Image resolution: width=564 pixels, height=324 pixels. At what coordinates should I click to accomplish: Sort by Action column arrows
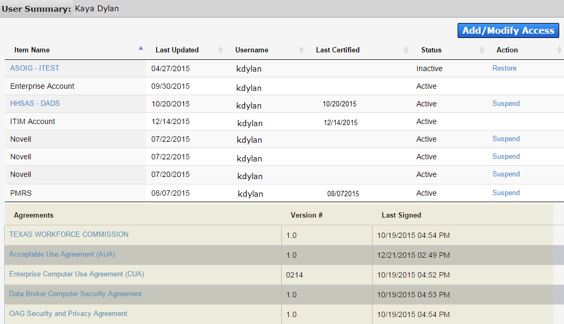pyautogui.click(x=559, y=50)
